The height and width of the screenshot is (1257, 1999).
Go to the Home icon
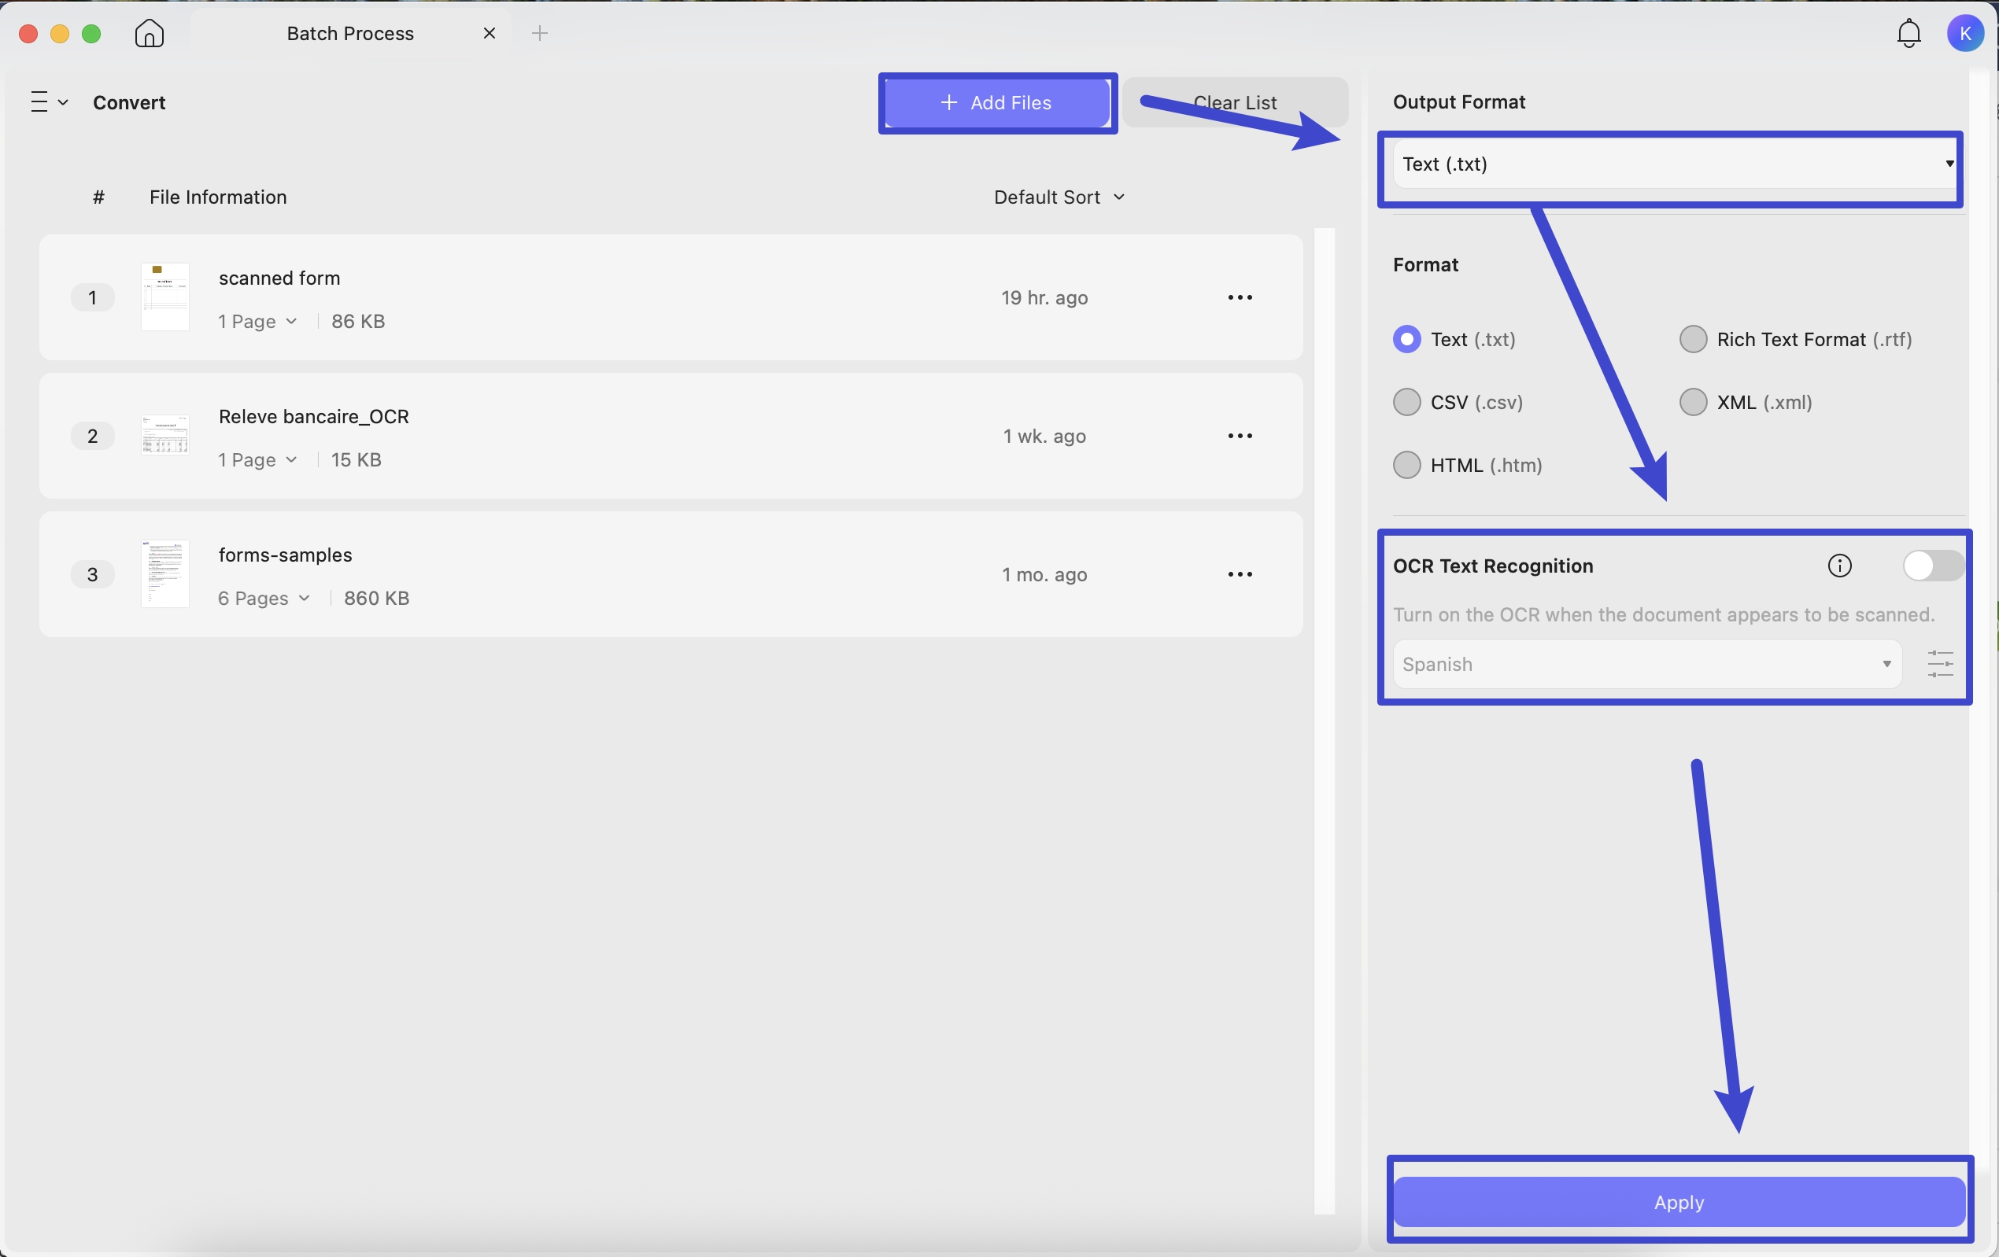coord(150,33)
